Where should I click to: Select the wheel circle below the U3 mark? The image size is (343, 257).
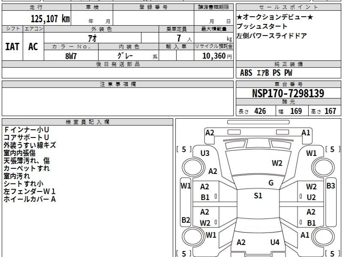pyautogui.click(x=193, y=167)
